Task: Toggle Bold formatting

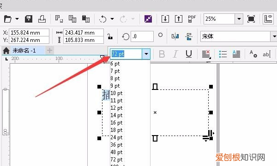Action: click(162, 54)
